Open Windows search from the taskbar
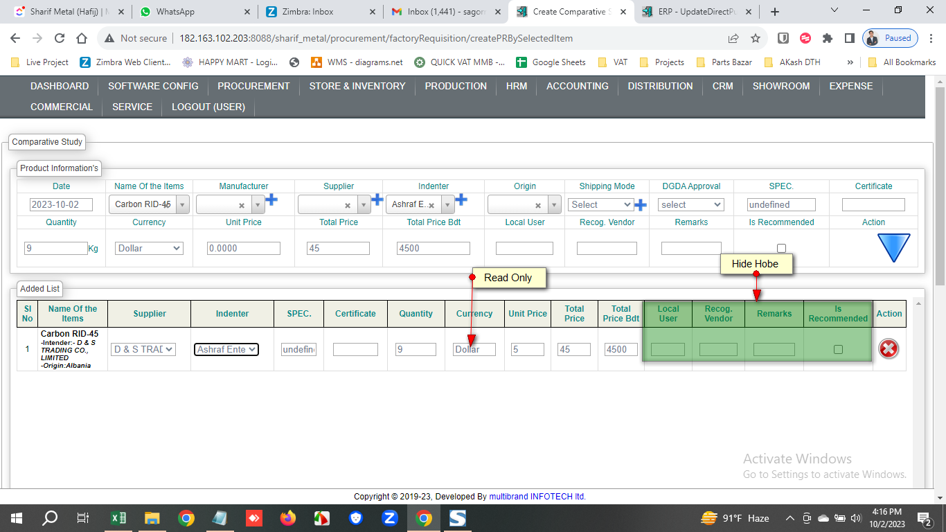Image resolution: width=946 pixels, height=532 pixels. tap(51, 518)
